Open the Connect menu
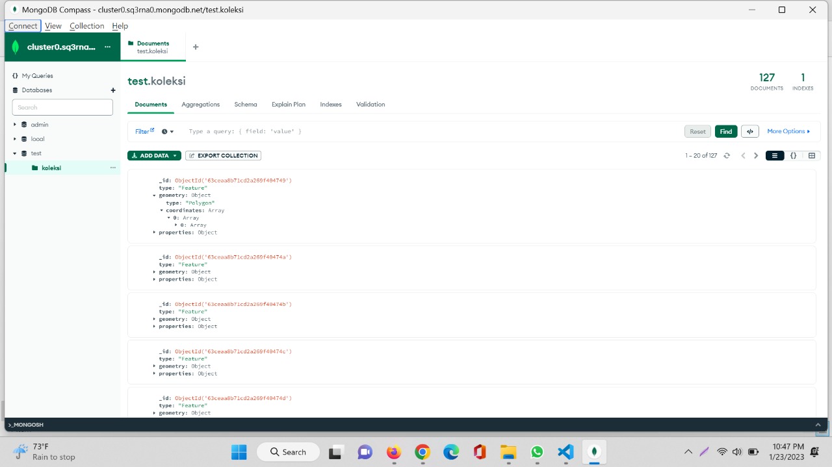Screen dimensions: 832x467 tap(23, 26)
